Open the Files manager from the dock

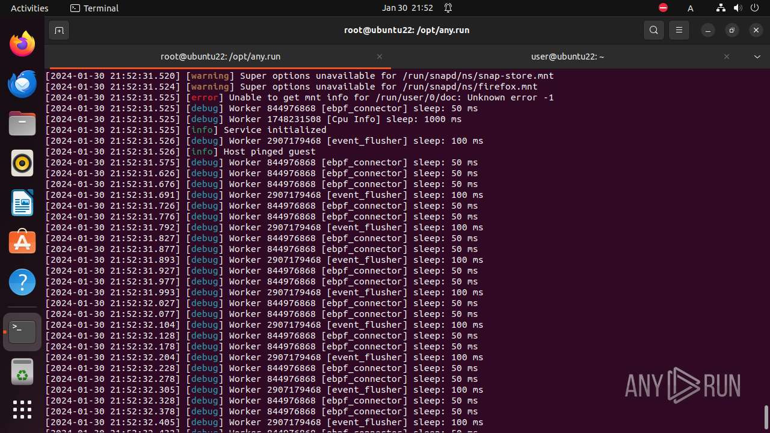[22, 123]
